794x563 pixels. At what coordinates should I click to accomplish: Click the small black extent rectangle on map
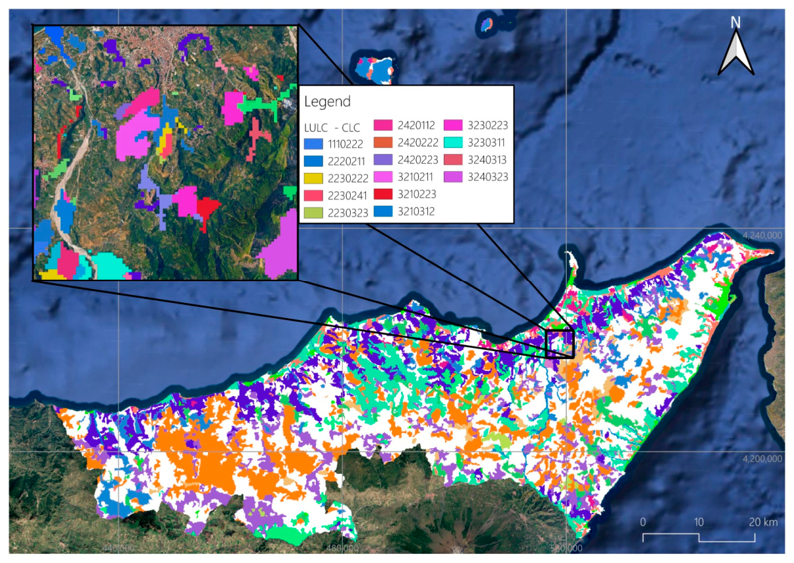coord(560,343)
